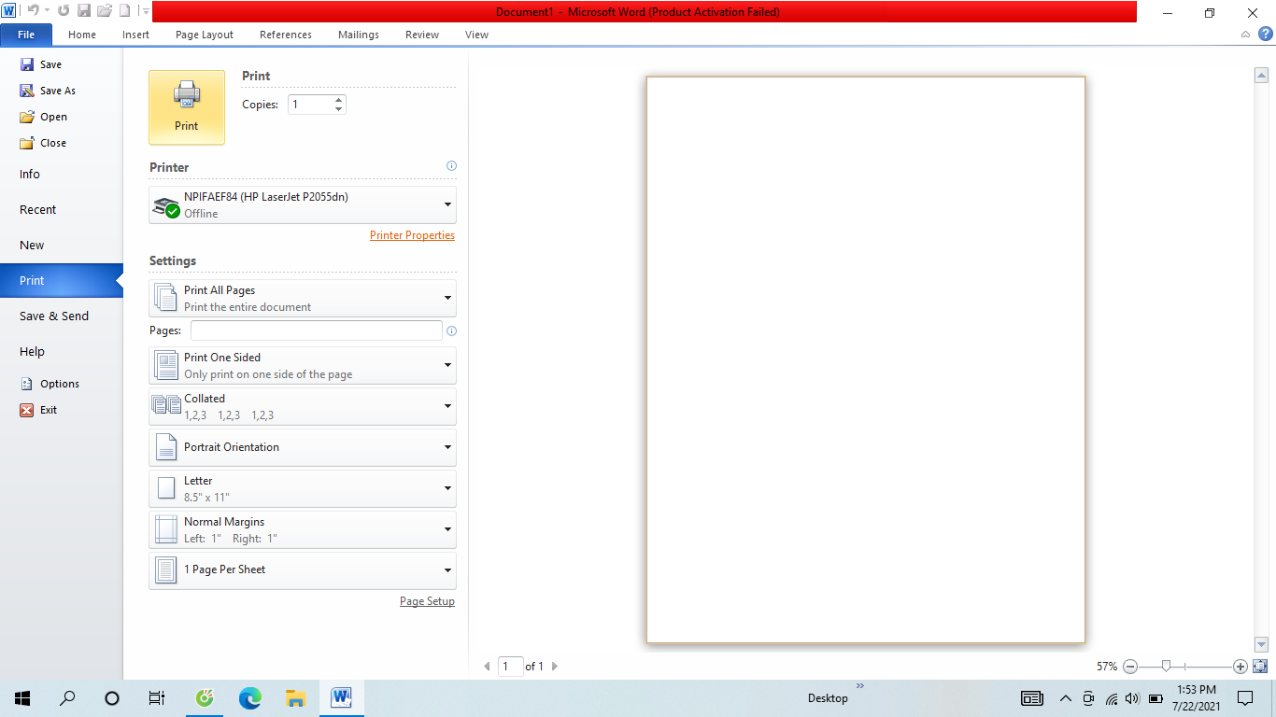Click the zoom out minus button
Viewport: 1276px width, 717px height.
pyautogui.click(x=1130, y=667)
